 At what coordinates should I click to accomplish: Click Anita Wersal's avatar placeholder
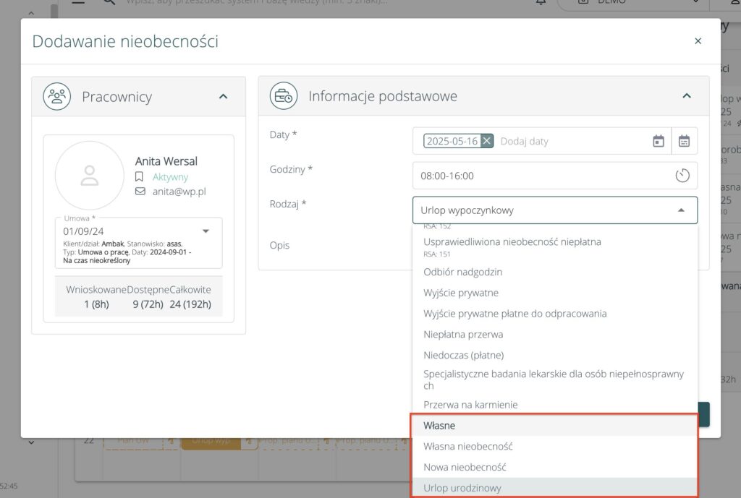coord(90,176)
